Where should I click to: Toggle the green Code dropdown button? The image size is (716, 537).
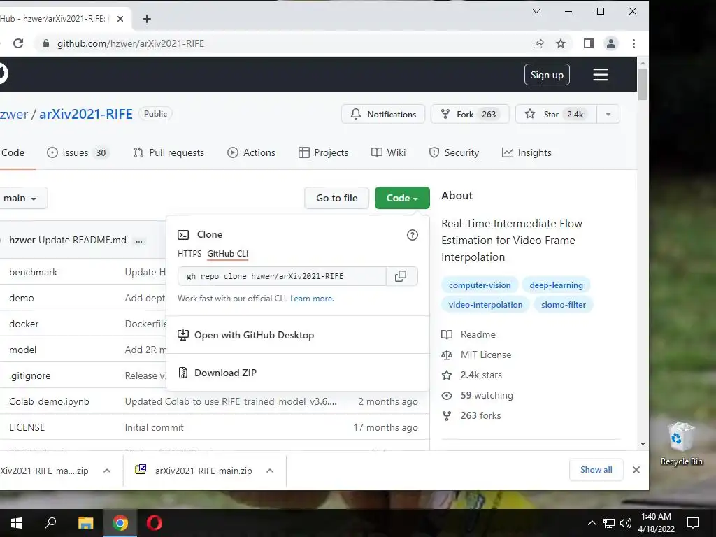point(402,198)
